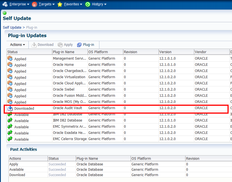Click the Version column header
Screen dimensions: 232x182
click(176, 52)
